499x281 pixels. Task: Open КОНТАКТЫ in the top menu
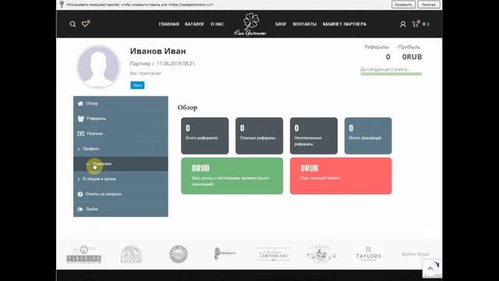click(x=305, y=24)
